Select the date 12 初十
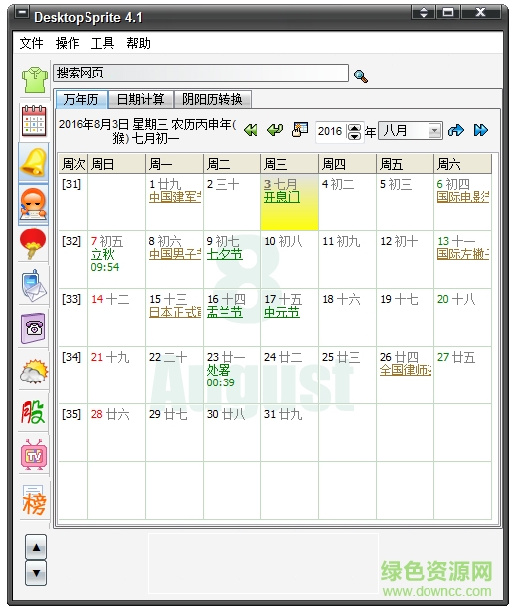This screenshot has width=515, height=610. (x=405, y=260)
